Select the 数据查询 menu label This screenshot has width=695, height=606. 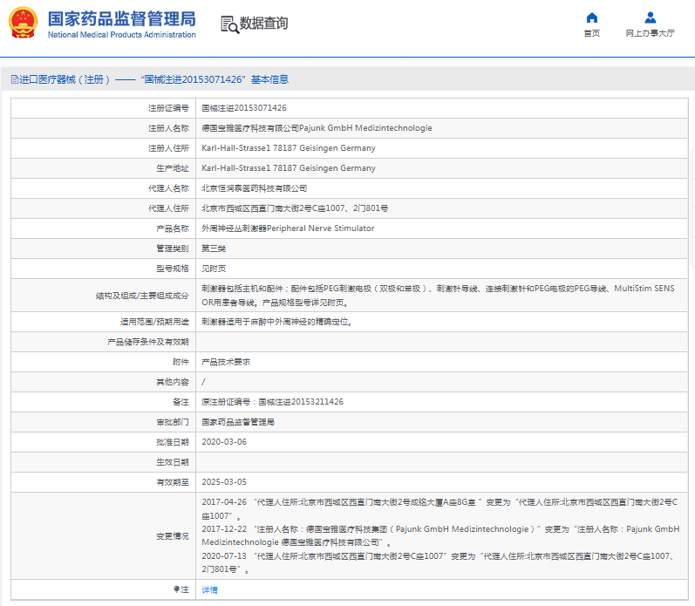tap(263, 24)
